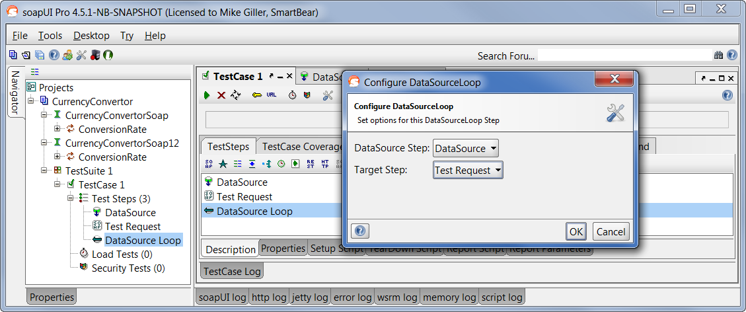
Task: Open preferences wrench icon in main toolbar
Action: [81, 55]
